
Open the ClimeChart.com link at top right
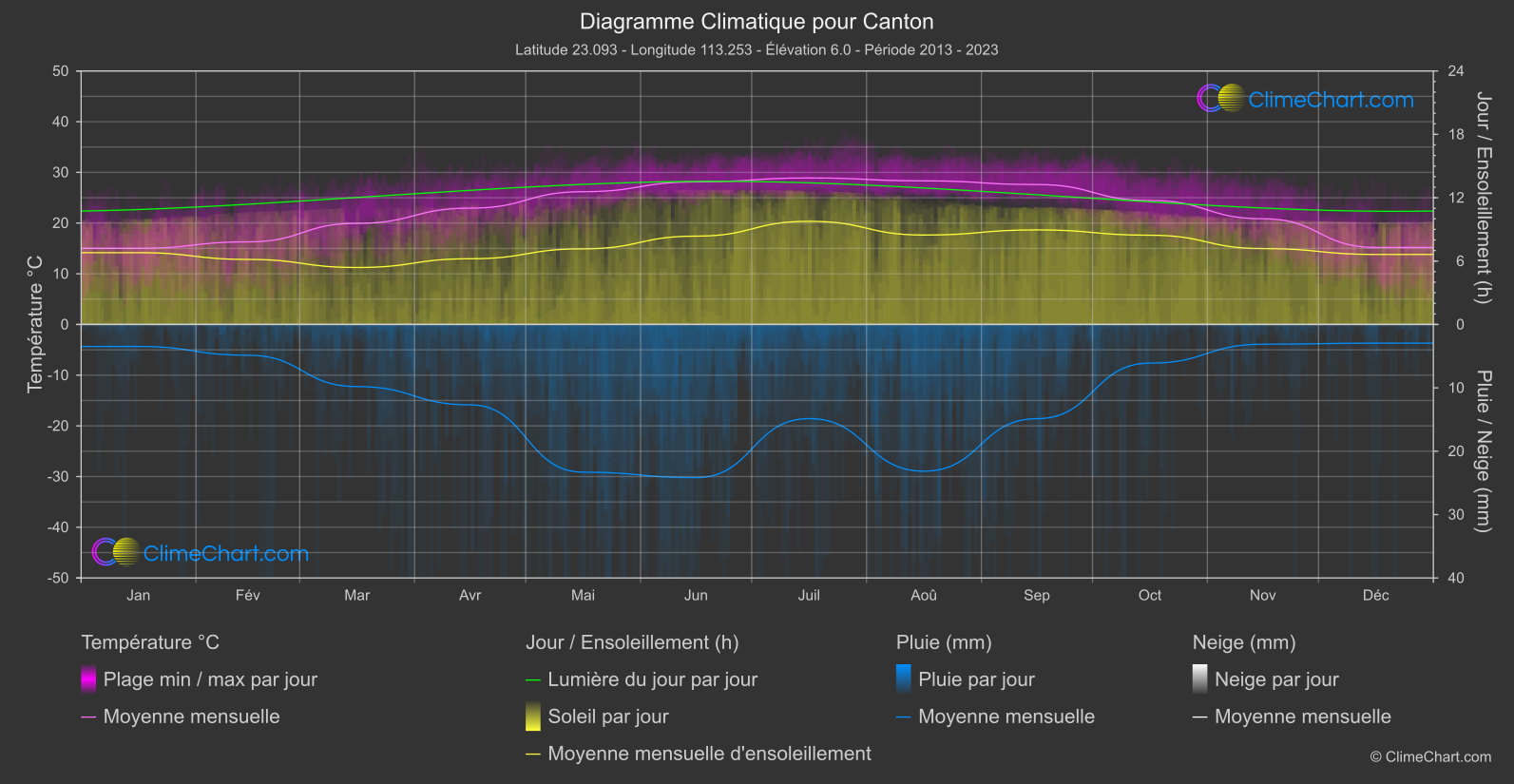(x=1331, y=100)
